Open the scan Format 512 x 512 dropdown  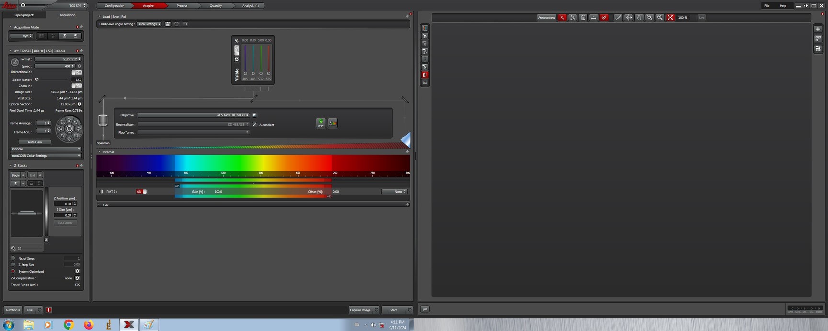(58, 59)
